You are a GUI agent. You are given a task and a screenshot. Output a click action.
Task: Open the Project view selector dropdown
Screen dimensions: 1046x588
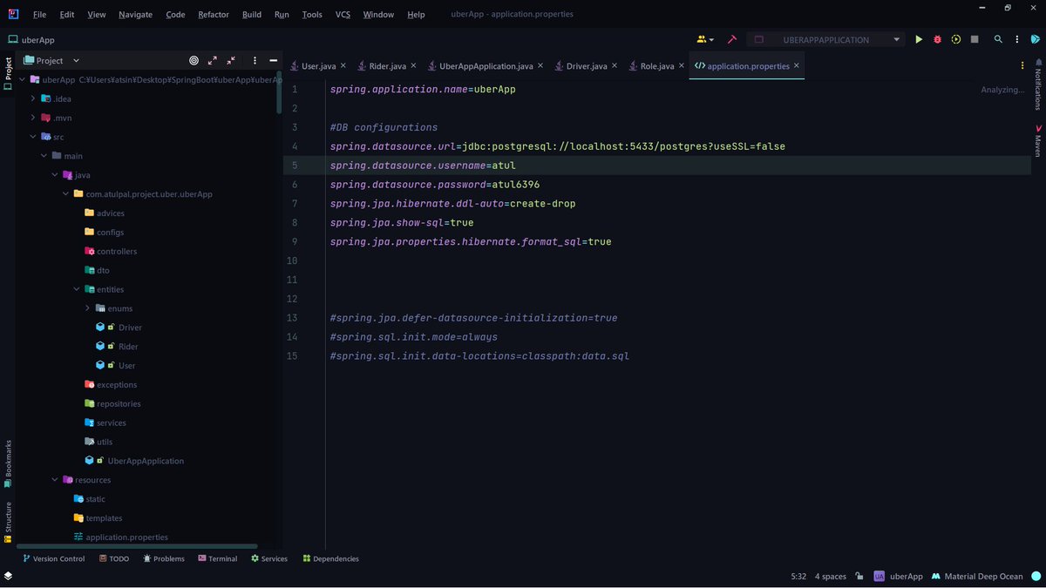pyautogui.click(x=51, y=60)
